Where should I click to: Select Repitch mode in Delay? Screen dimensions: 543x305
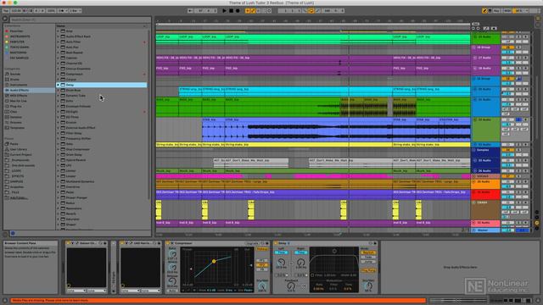point(368,252)
